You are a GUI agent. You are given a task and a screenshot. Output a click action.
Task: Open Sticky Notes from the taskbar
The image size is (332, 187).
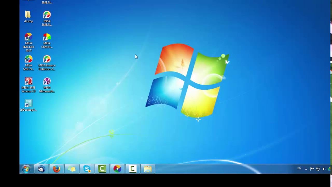[72, 169]
